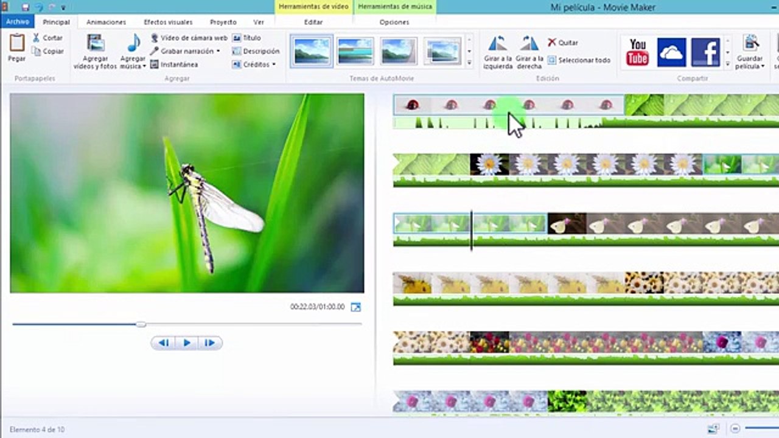This screenshot has height=438, width=779.
Task: Open the Archivo menu
Action: (x=18, y=22)
